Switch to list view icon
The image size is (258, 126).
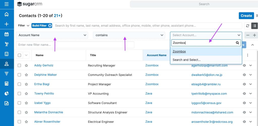pyautogui.click(x=254, y=26)
